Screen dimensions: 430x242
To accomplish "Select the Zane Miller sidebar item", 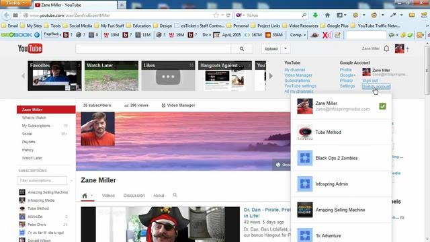I will [46, 110].
